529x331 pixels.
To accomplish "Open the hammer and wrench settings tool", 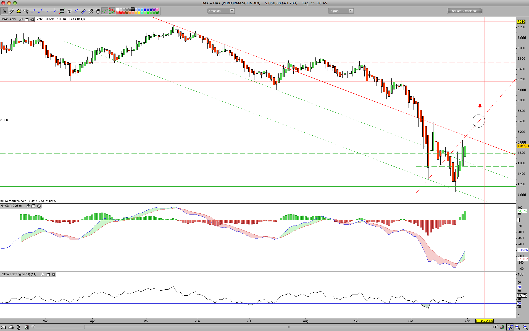I will pos(91,11).
